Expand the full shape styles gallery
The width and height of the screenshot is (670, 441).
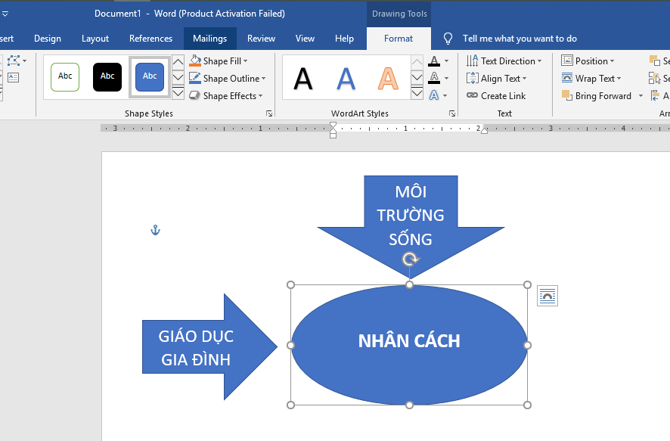[x=178, y=94]
